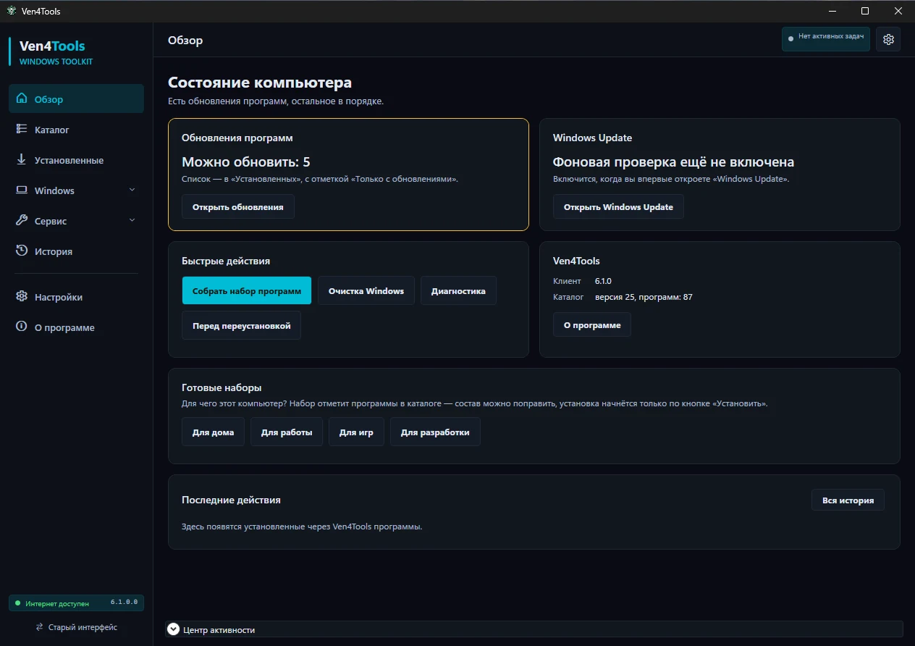Screen dimensions: 915x646
Task: Click the Состояние компьютера heading
Action: point(260,83)
